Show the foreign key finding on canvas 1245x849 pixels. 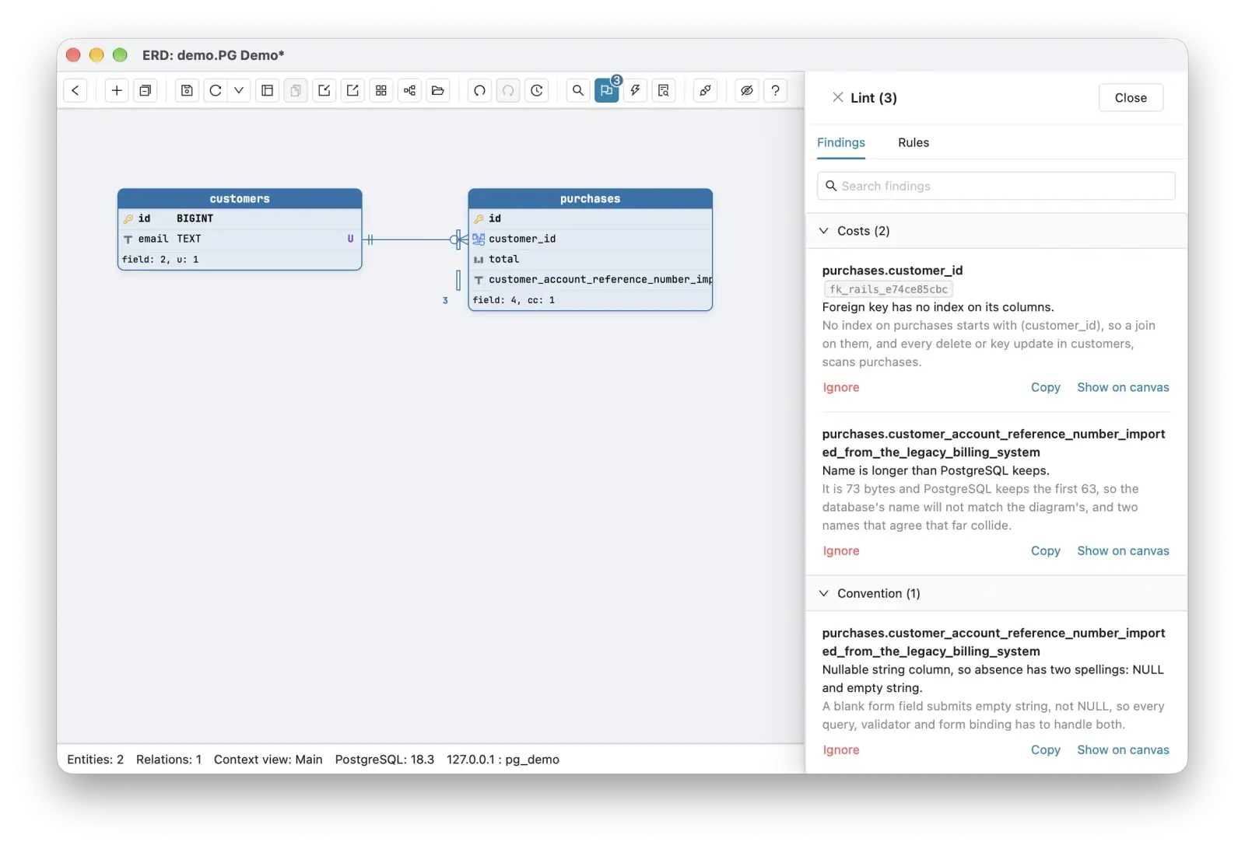[x=1123, y=388]
